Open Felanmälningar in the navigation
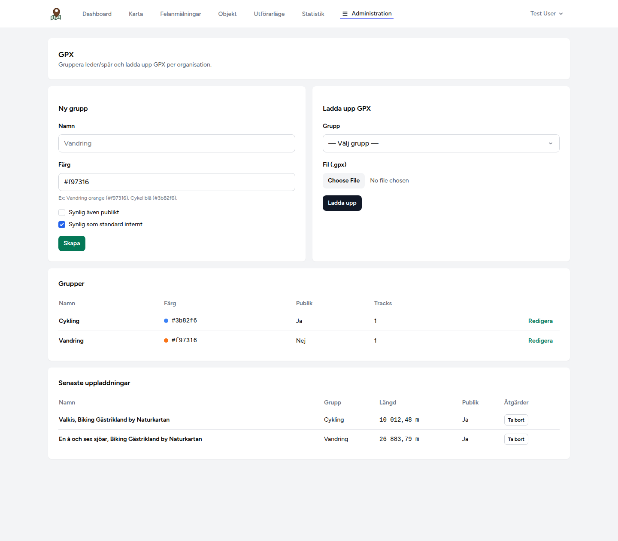Viewport: 618px width, 541px height. point(181,14)
